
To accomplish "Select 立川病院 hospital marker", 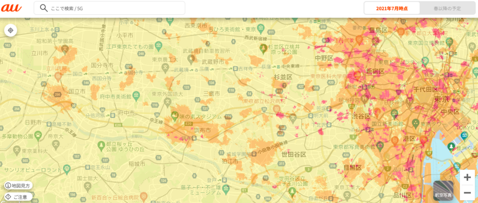I will coord(58,77).
